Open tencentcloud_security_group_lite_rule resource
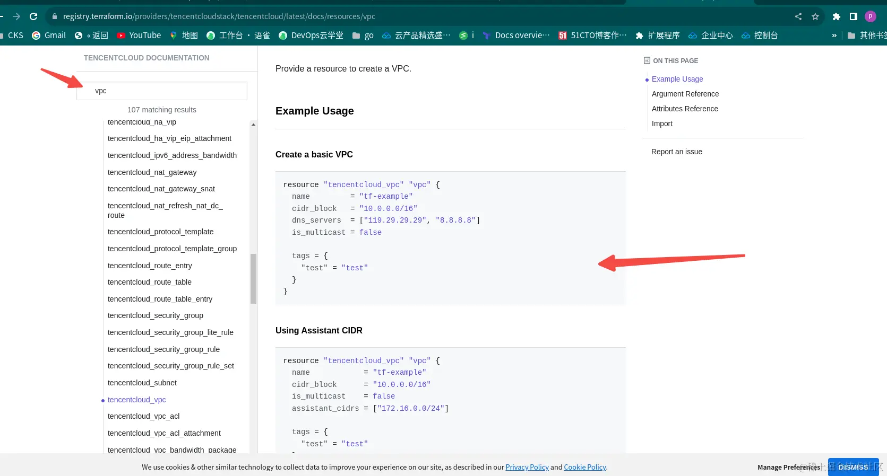The image size is (887, 476). point(170,332)
